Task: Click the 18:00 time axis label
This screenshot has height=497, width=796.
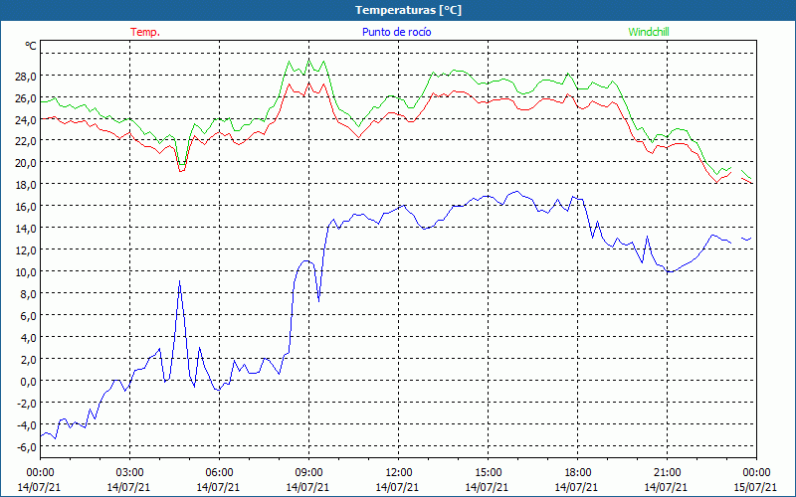Action: coord(578,473)
